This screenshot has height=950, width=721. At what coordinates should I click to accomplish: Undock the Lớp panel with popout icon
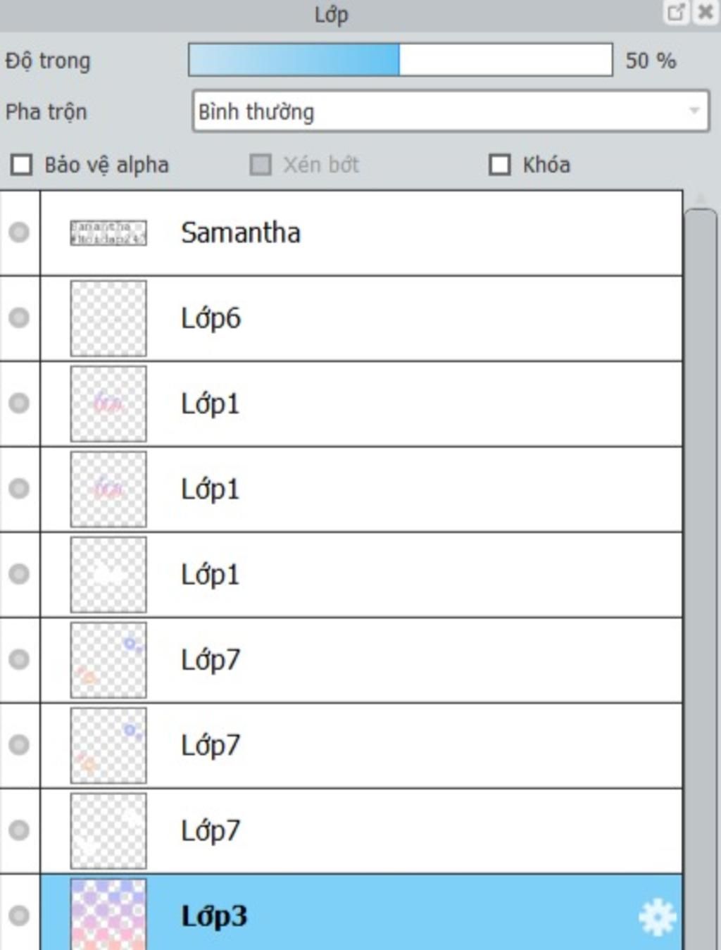[676, 12]
